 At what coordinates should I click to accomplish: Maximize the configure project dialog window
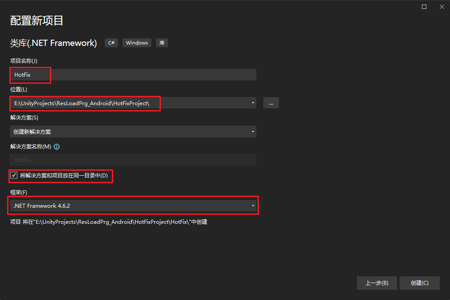[424, 7]
